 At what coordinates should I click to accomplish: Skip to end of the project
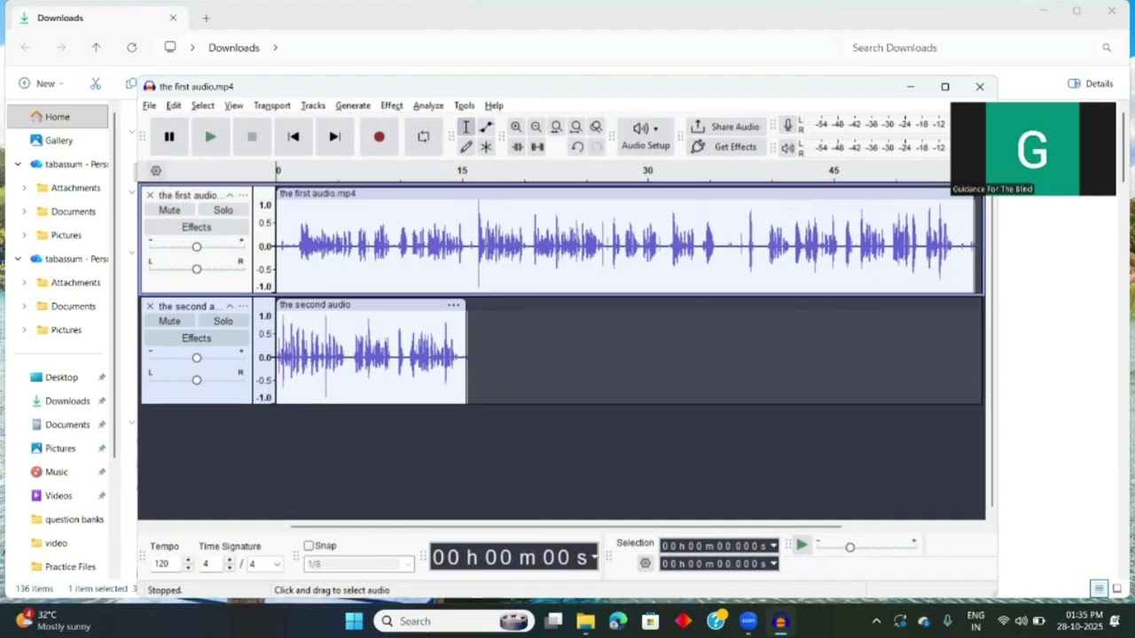[x=334, y=136]
